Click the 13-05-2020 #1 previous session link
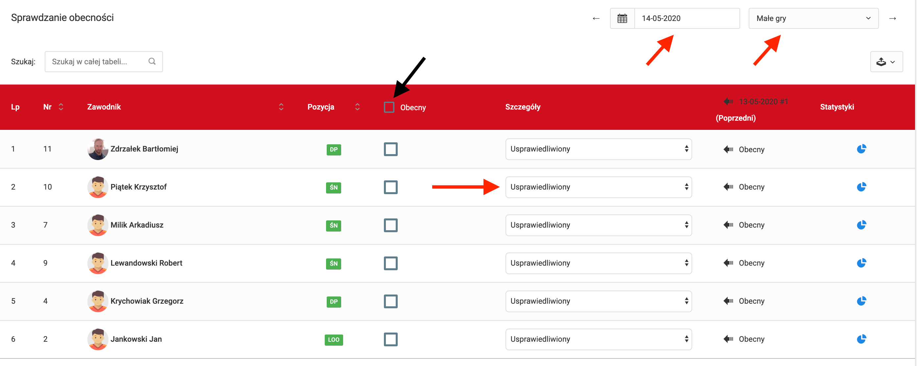 pyautogui.click(x=763, y=102)
